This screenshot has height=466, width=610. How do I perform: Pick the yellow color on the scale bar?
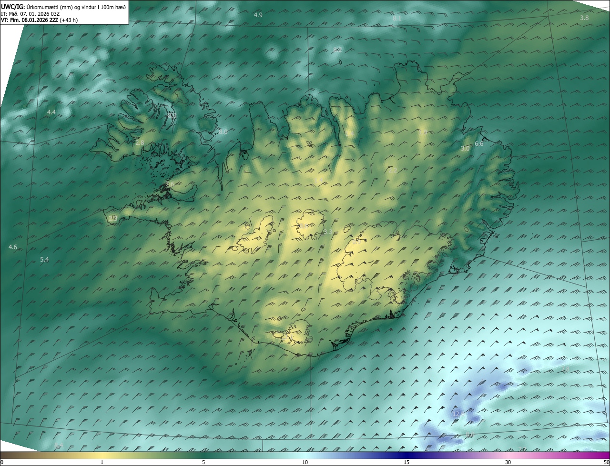coord(102,455)
